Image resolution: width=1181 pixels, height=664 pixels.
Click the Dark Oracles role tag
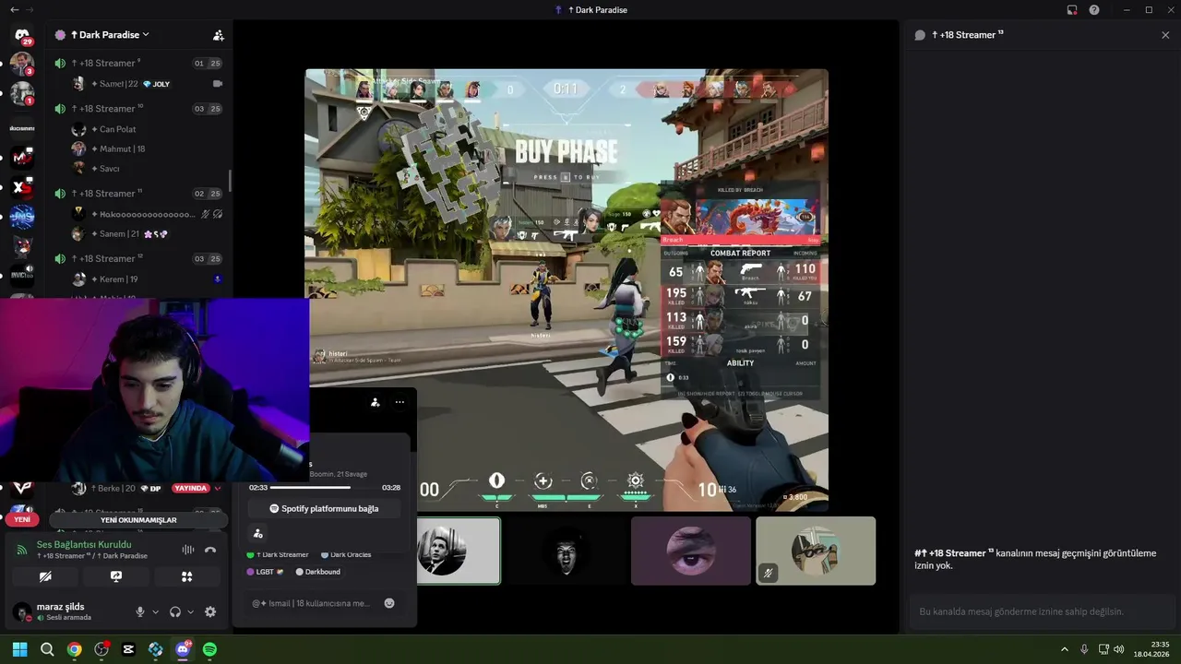tap(346, 554)
